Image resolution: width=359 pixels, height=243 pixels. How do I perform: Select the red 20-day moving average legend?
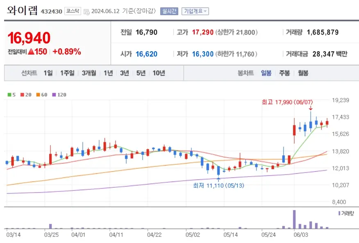tap(23, 94)
